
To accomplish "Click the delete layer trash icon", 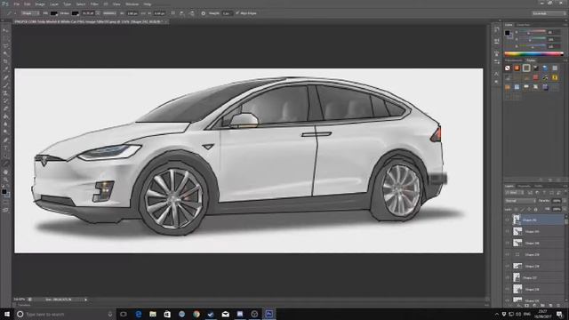I will (x=558, y=306).
